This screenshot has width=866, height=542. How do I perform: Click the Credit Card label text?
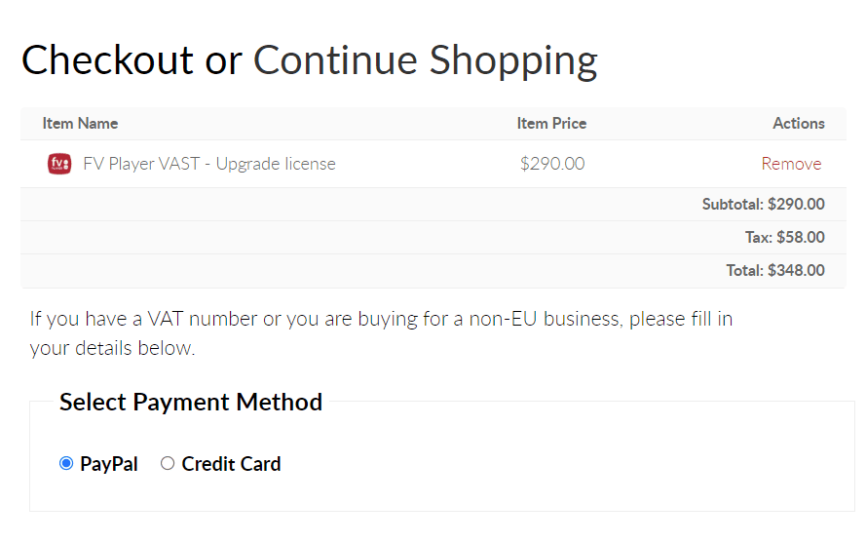(232, 464)
